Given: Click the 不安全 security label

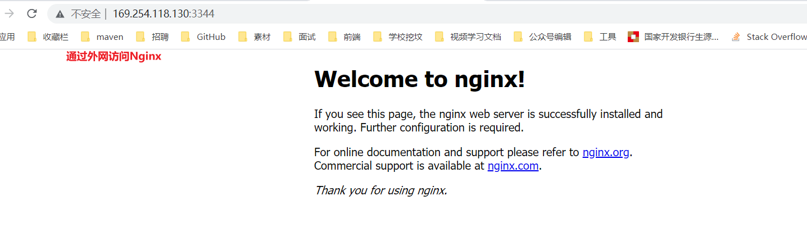Looking at the screenshot, I should pyautogui.click(x=85, y=14).
